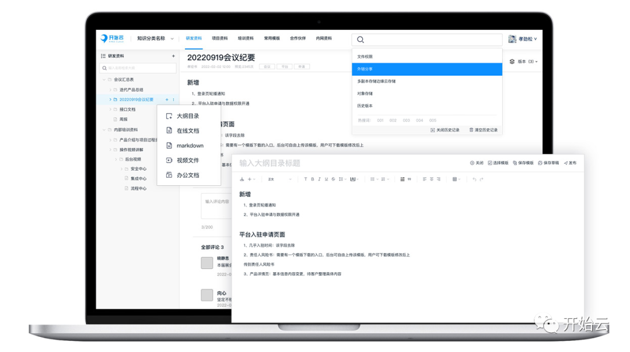Click more options dots on 20220919会议纪要 row
Image resolution: width=630 pixels, height=352 pixels.
point(173,100)
